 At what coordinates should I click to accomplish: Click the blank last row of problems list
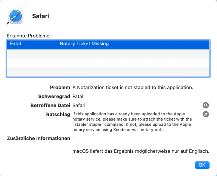(x=108, y=72)
